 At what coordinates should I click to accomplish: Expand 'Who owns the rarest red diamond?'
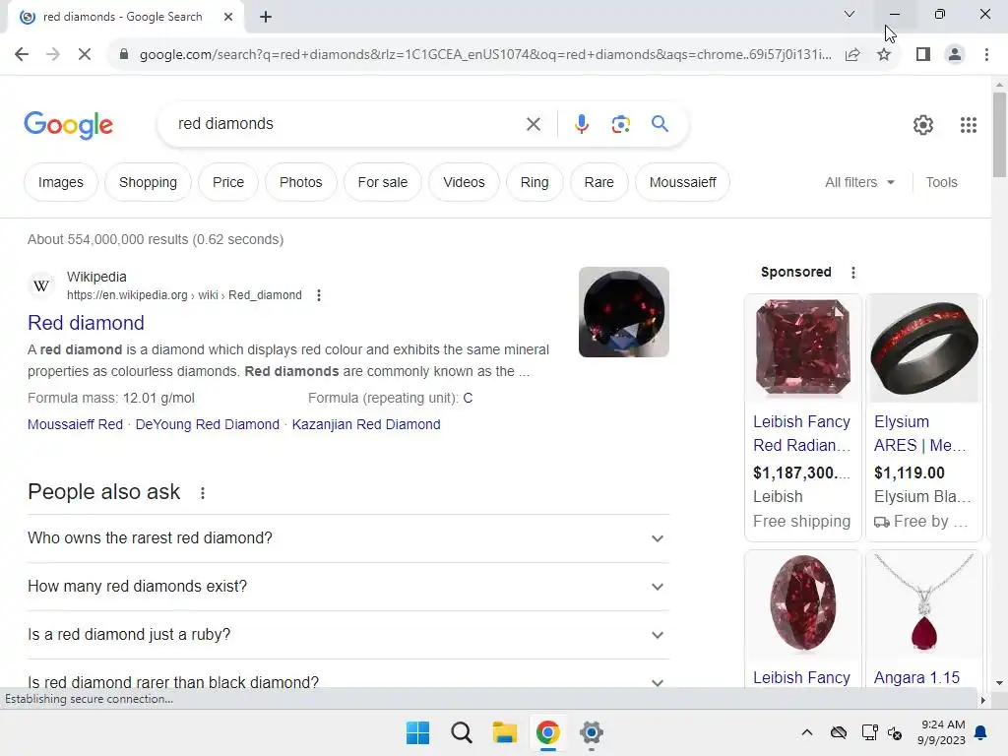click(x=348, y=538)
